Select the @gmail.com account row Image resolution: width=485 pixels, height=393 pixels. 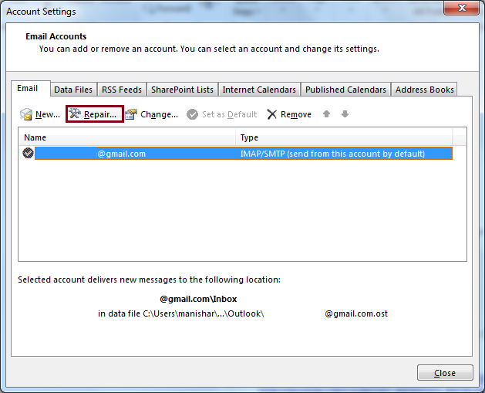[x=244, y=154]
